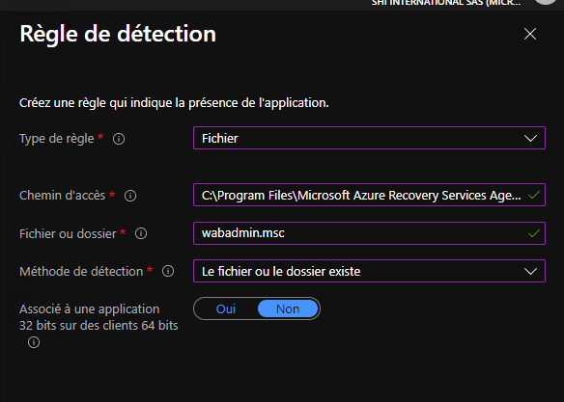Image resolution: width=564 pixels, height=402 pixels.
Task: Click info icon under 32 bits label
Action: click(34, 342)
